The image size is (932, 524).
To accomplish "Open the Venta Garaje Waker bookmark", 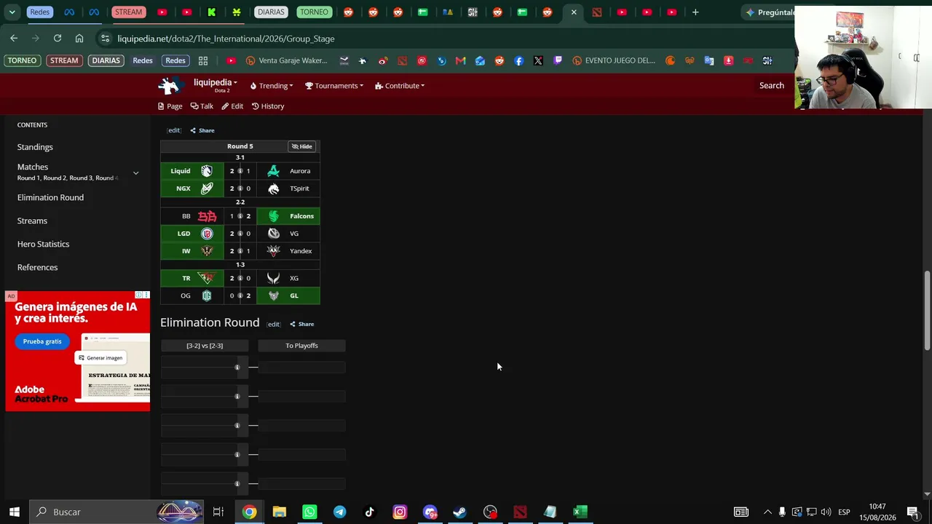I will click(x=287, y=60).
